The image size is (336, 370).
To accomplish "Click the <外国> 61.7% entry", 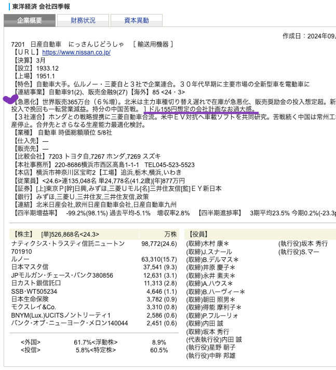I will [56, 342].
